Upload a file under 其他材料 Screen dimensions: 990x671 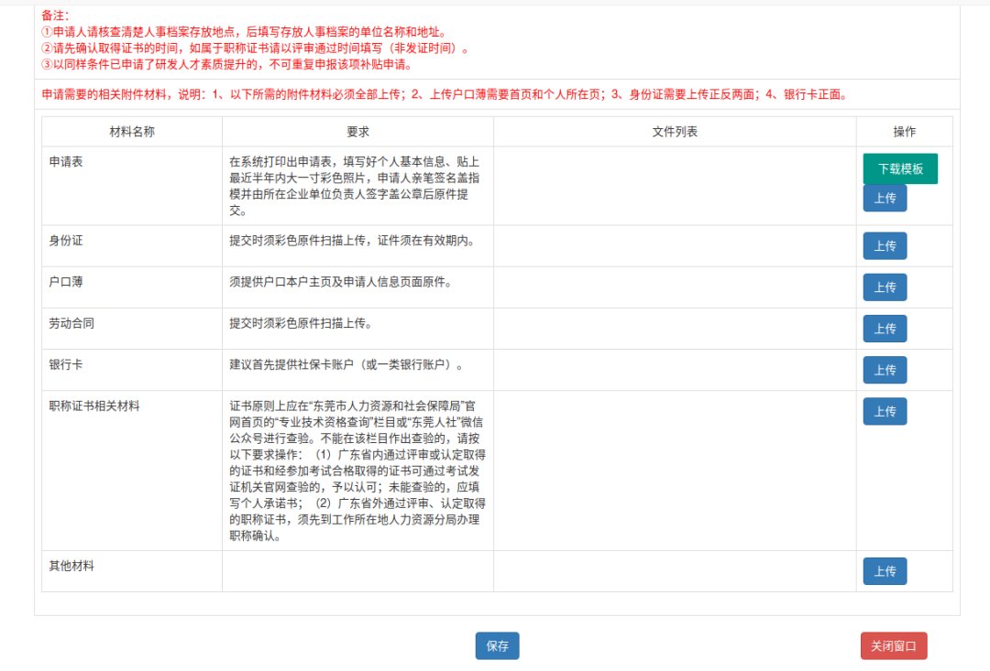(885, 571)
